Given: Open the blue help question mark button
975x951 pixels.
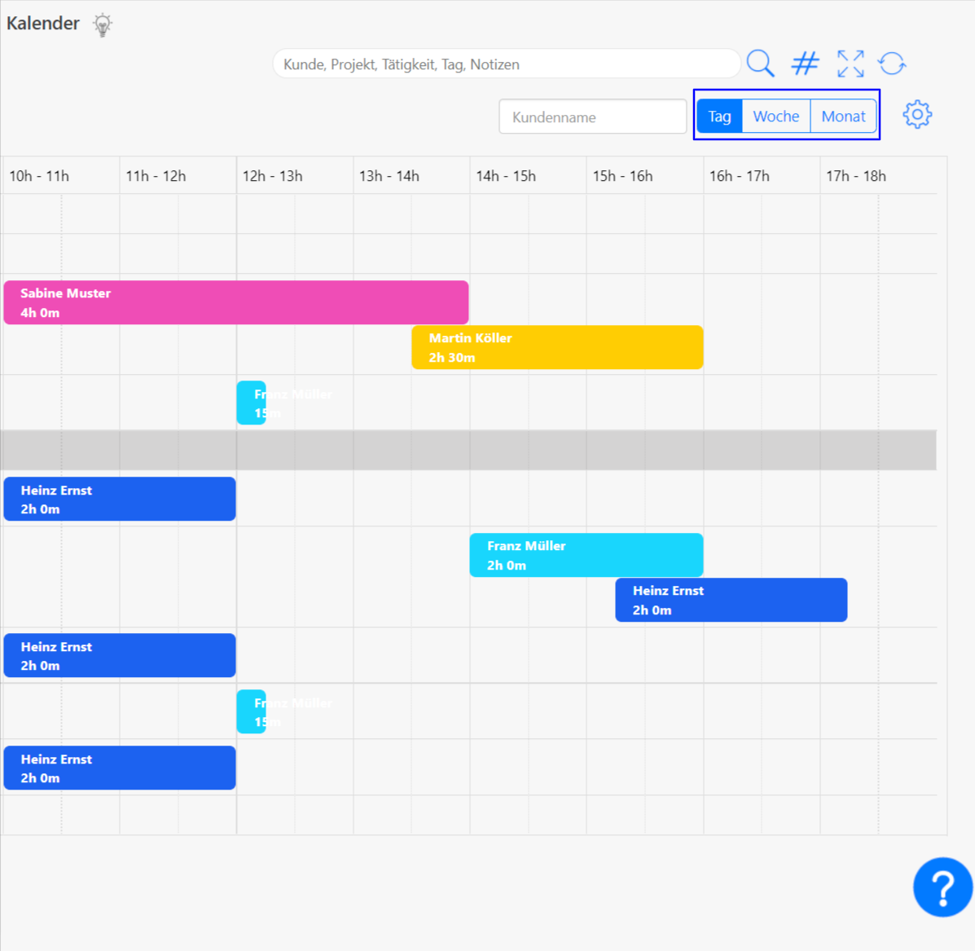Looking at the screenshot, I should (x=942, y=887).
